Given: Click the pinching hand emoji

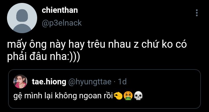Looking at the screenshot, I should pos(118,96).
